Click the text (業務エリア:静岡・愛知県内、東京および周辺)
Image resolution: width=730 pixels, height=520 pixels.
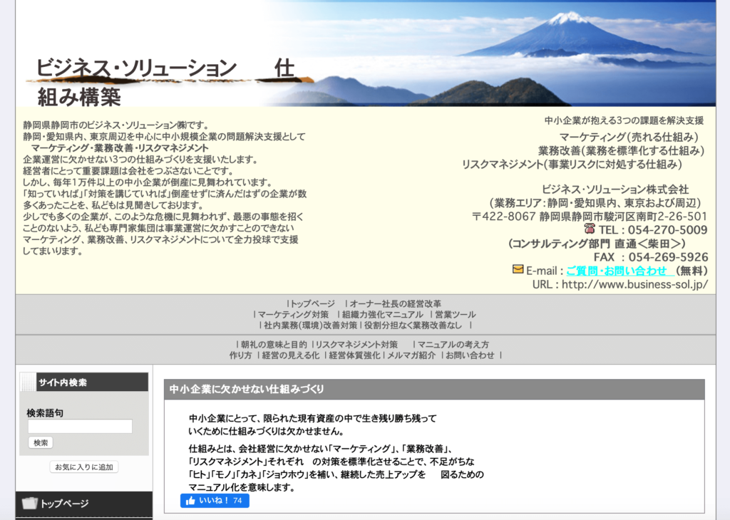coord(595,203)
